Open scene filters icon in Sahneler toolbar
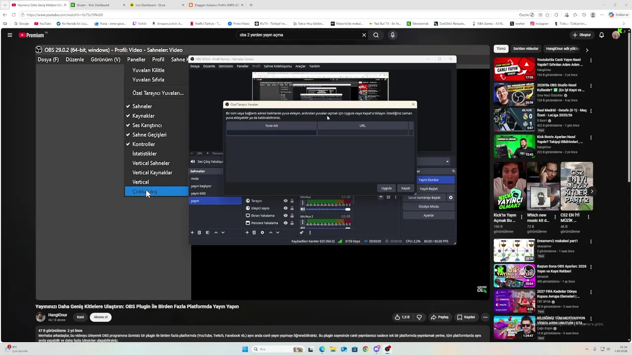This screenshot has height=355, width=632. (x=207, y=232)
